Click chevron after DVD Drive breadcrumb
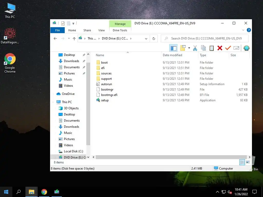 131,38
